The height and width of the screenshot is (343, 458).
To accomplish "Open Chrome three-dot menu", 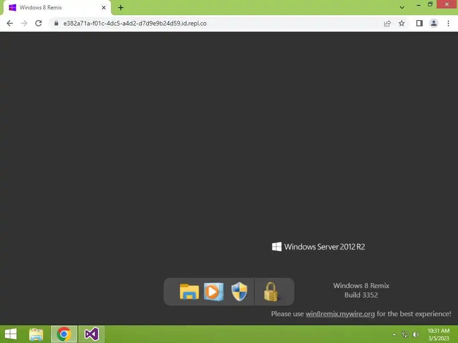I will tap(448, 23).
